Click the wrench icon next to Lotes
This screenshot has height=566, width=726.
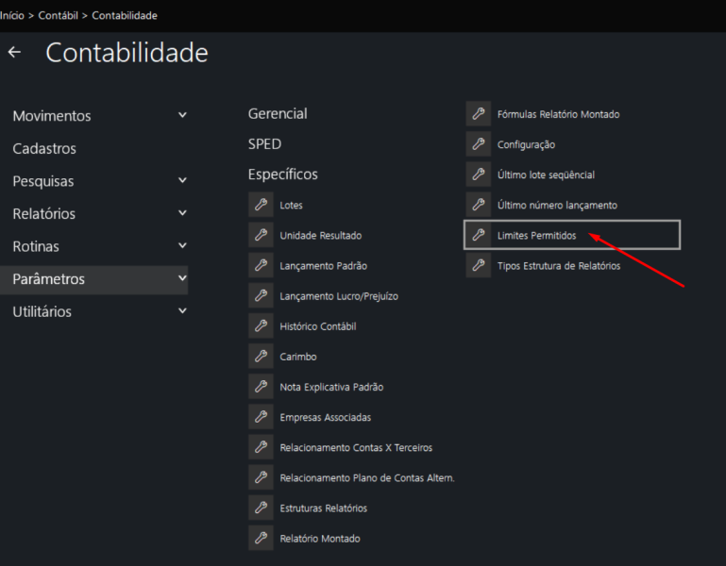coord(261,205)
